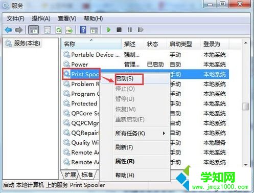Viewport: 254px width, 193px height.
Task: Choose 重新启动(E) in context menu
Action: tap(134, 119)
